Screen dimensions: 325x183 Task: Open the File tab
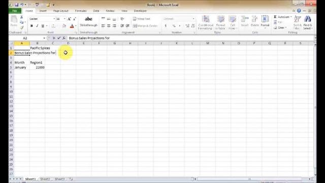click(x=15, y=11)
